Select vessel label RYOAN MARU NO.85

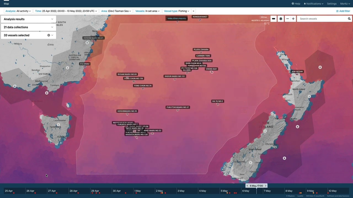point(127,74)
